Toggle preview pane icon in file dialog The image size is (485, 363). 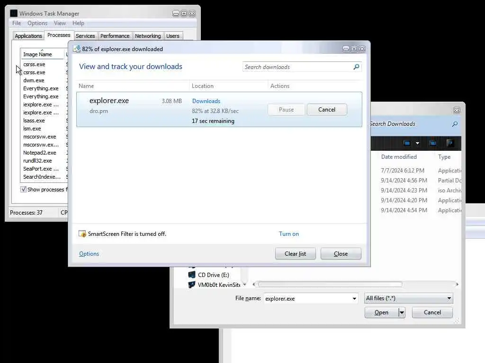click(433, 143)
